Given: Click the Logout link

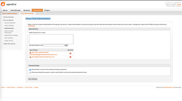Looking at the screenshot, I should tap(179, 4).
